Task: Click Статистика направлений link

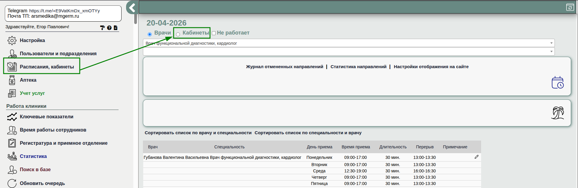Action: [358, 67]
